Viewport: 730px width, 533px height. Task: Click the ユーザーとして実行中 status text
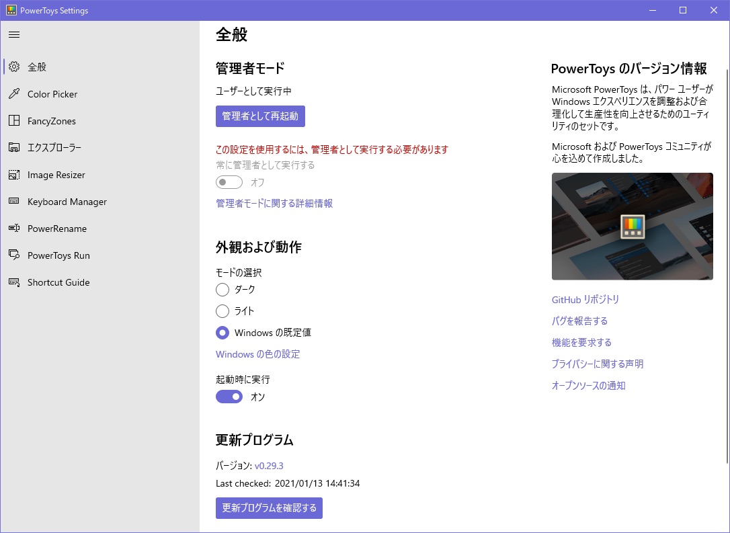tap(253, 91)
